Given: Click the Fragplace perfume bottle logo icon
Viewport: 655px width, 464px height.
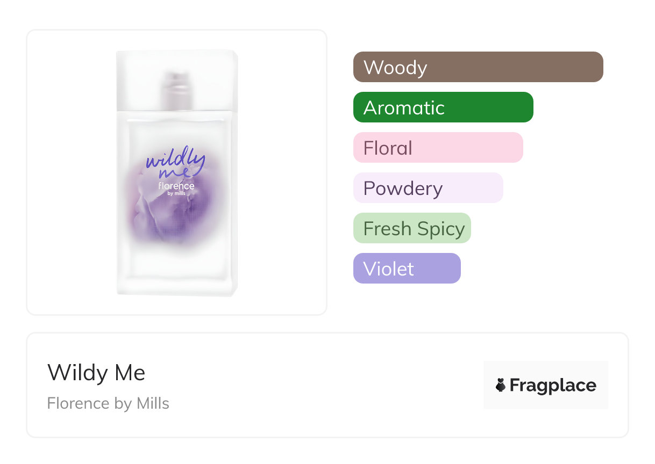Looking at the screenshot, I should point(501,385).
